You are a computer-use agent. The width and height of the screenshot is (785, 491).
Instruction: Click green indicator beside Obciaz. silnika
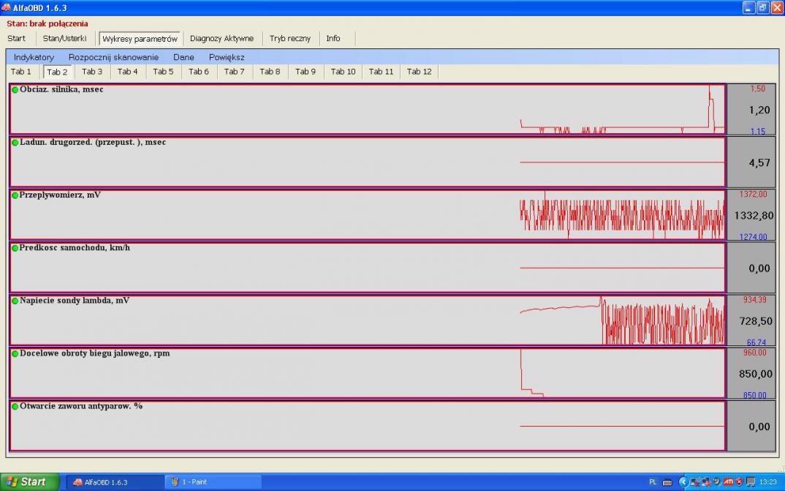pyautogui.click(x=15, y=90)
